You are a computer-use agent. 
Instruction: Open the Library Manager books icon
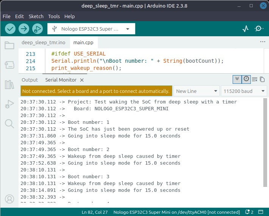(9, 85)
